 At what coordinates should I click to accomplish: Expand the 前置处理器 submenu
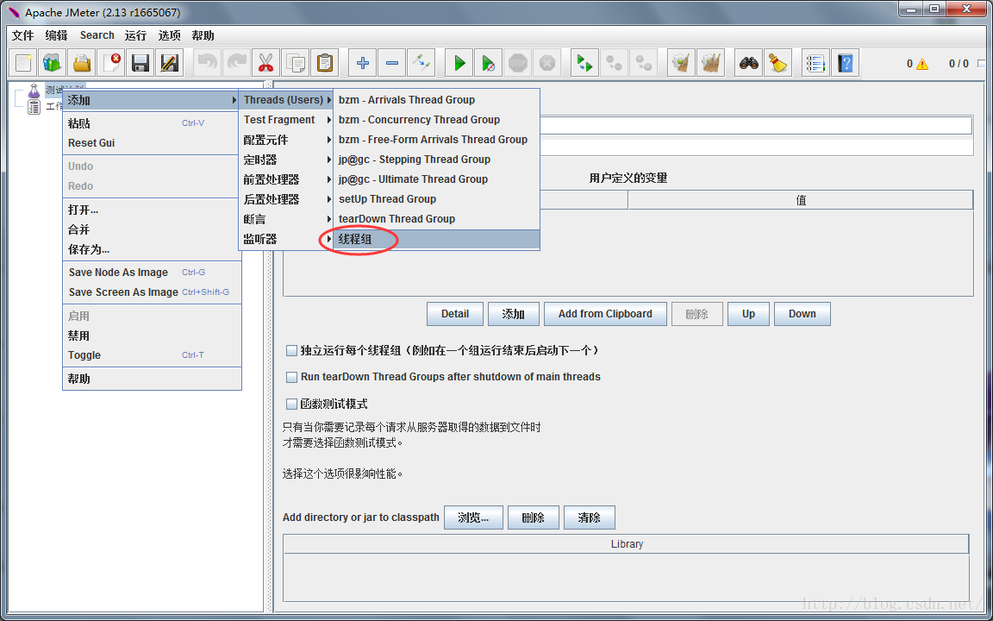(x=285, y=179)
